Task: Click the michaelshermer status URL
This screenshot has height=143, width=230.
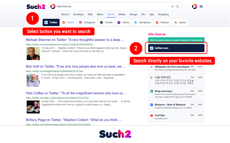Action: point(59,44)
